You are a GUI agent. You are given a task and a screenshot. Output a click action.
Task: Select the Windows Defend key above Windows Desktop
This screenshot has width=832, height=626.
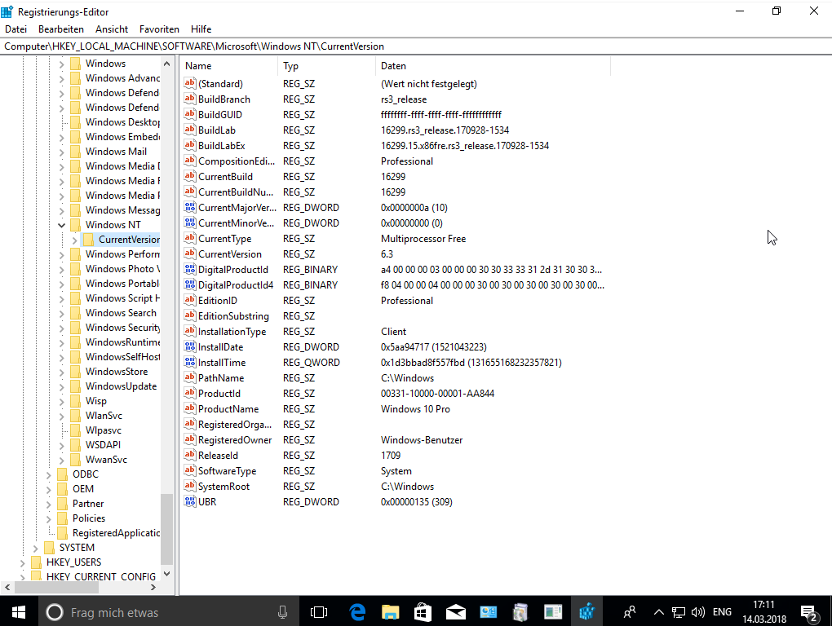(x=122, y=108)
